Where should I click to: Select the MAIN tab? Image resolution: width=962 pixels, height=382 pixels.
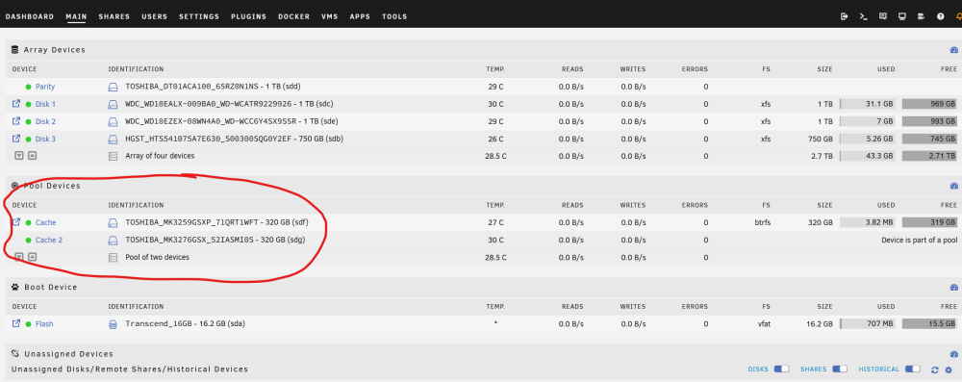coord(76,16)
